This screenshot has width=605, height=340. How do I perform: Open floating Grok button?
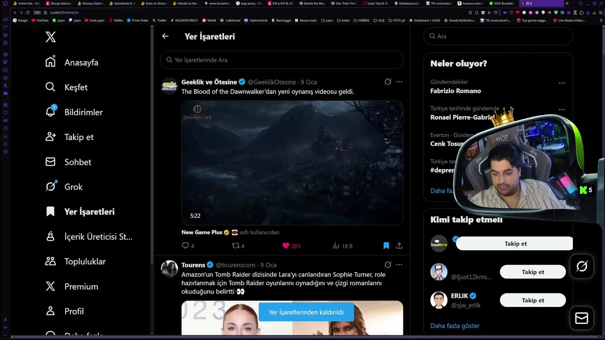[582, 266]
